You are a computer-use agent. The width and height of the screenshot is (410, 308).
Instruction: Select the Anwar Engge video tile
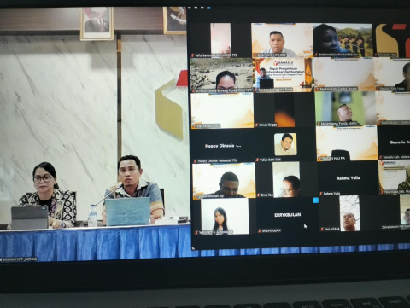click(x=284, y=110)
